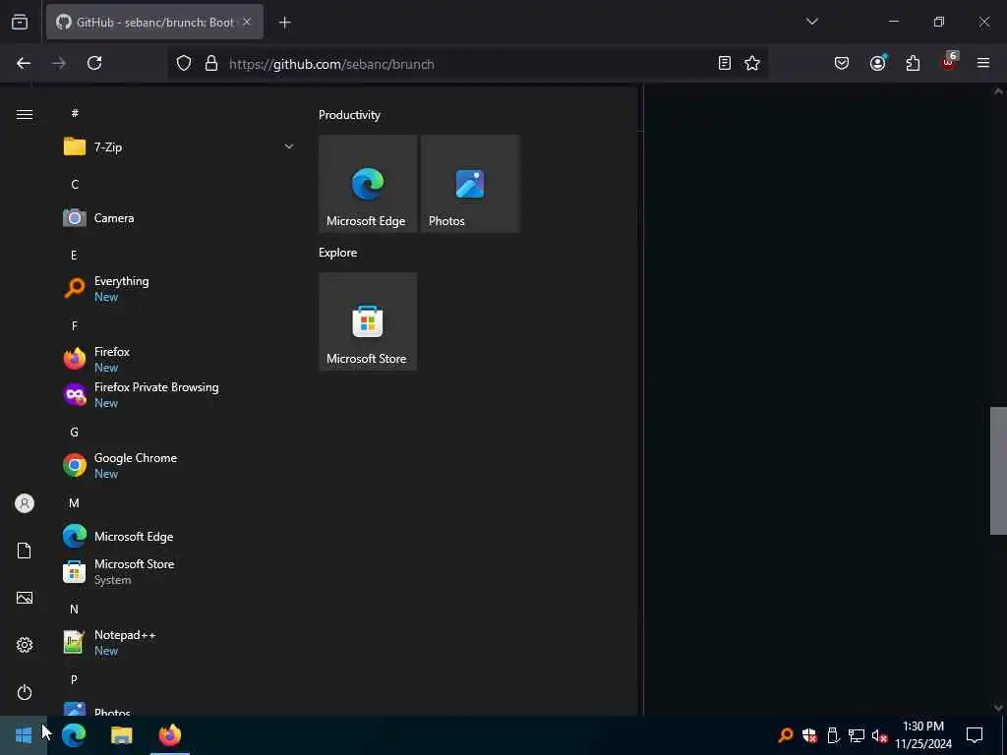This screenshot has height=755, width=1007.
Task: Close the GitHub sebanc/brunch tab
Action: pos(247,23)
